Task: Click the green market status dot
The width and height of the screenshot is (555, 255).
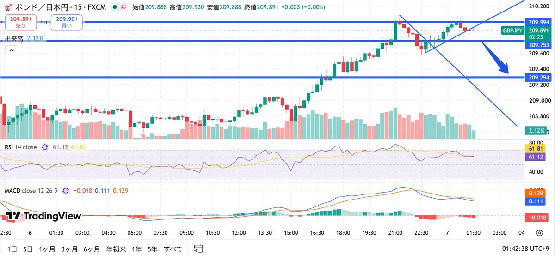Action: 115,7
